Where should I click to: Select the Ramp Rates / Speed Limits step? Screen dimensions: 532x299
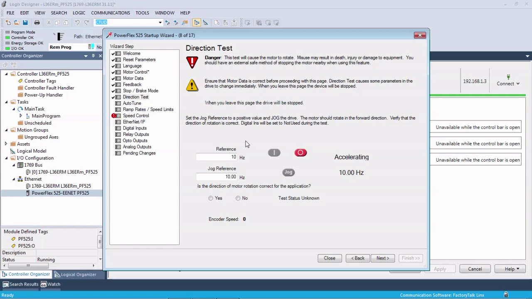coord(148,110)
